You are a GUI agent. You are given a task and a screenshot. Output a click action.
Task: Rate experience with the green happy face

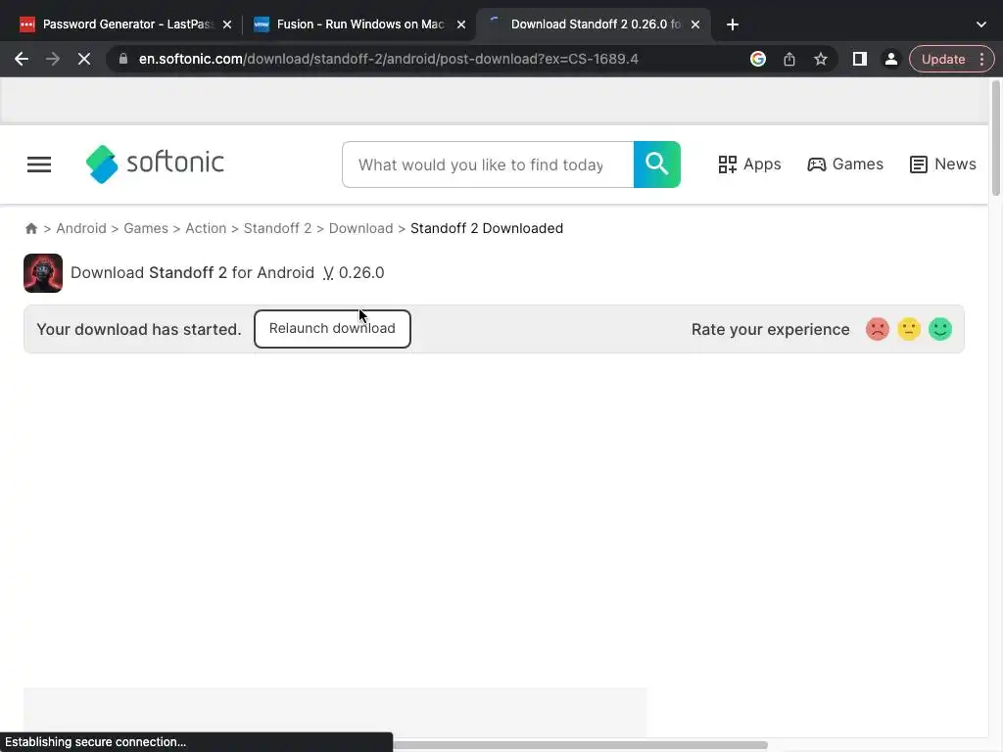click(x=940, y=329)
